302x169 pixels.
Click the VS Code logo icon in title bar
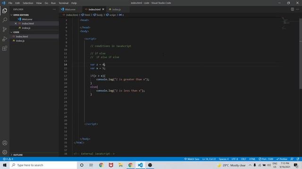(x=3, y=3)
